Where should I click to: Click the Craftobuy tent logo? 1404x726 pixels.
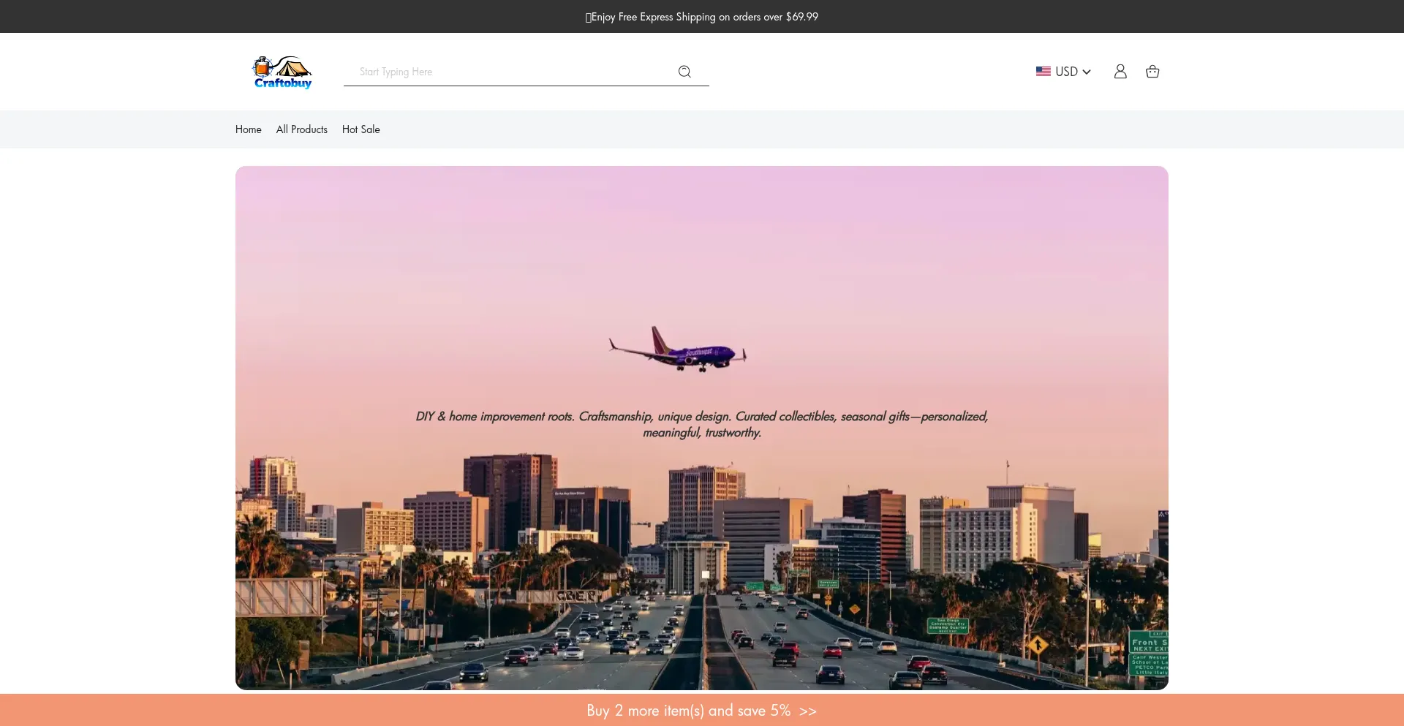click(x=282, y=72)
